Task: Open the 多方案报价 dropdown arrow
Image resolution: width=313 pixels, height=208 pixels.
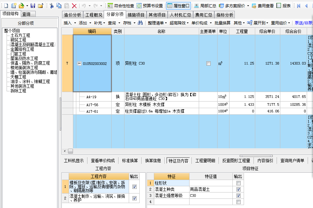Action: [248, 6]
